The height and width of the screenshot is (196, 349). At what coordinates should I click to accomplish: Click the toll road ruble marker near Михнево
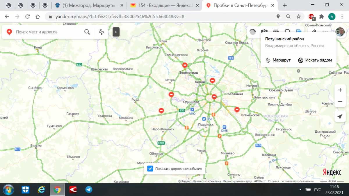tap(227, 163)
